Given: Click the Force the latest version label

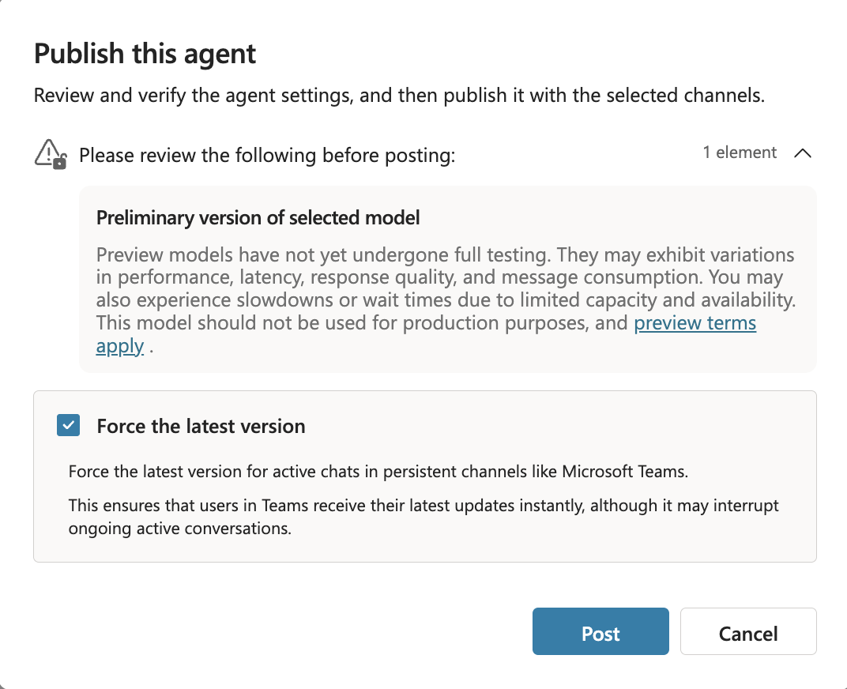Looking at the screenshot, I should pyautogui.click(x=200, y=425).
